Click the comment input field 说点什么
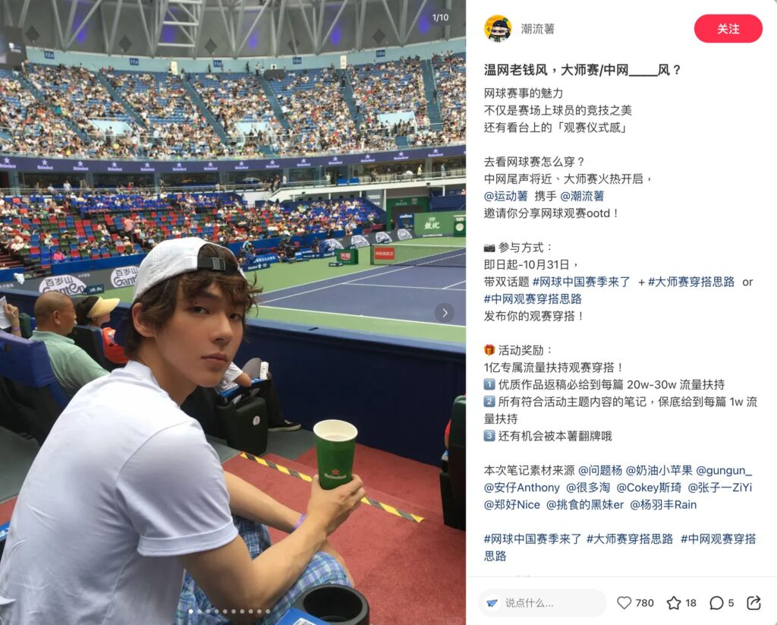Screen dimensions: 777x625 (x=543, y=603)
